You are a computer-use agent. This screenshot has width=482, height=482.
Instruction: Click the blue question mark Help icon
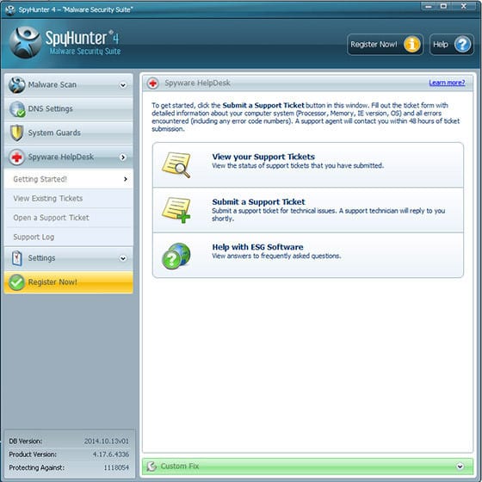click(x=462, y=45)
